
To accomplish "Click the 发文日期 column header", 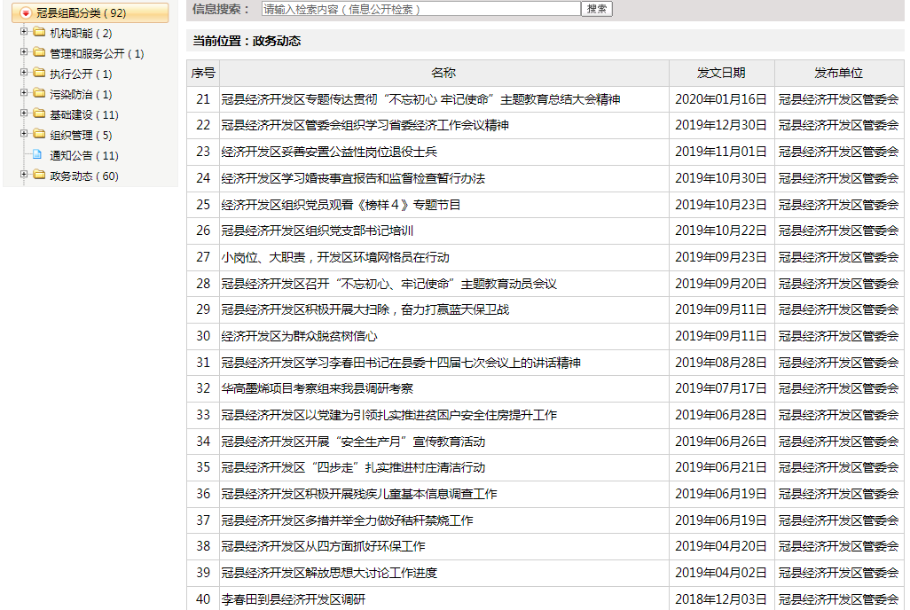I will point(721,73).
